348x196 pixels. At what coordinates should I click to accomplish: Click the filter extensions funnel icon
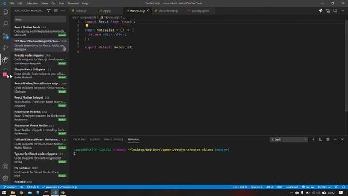(48, 11)
